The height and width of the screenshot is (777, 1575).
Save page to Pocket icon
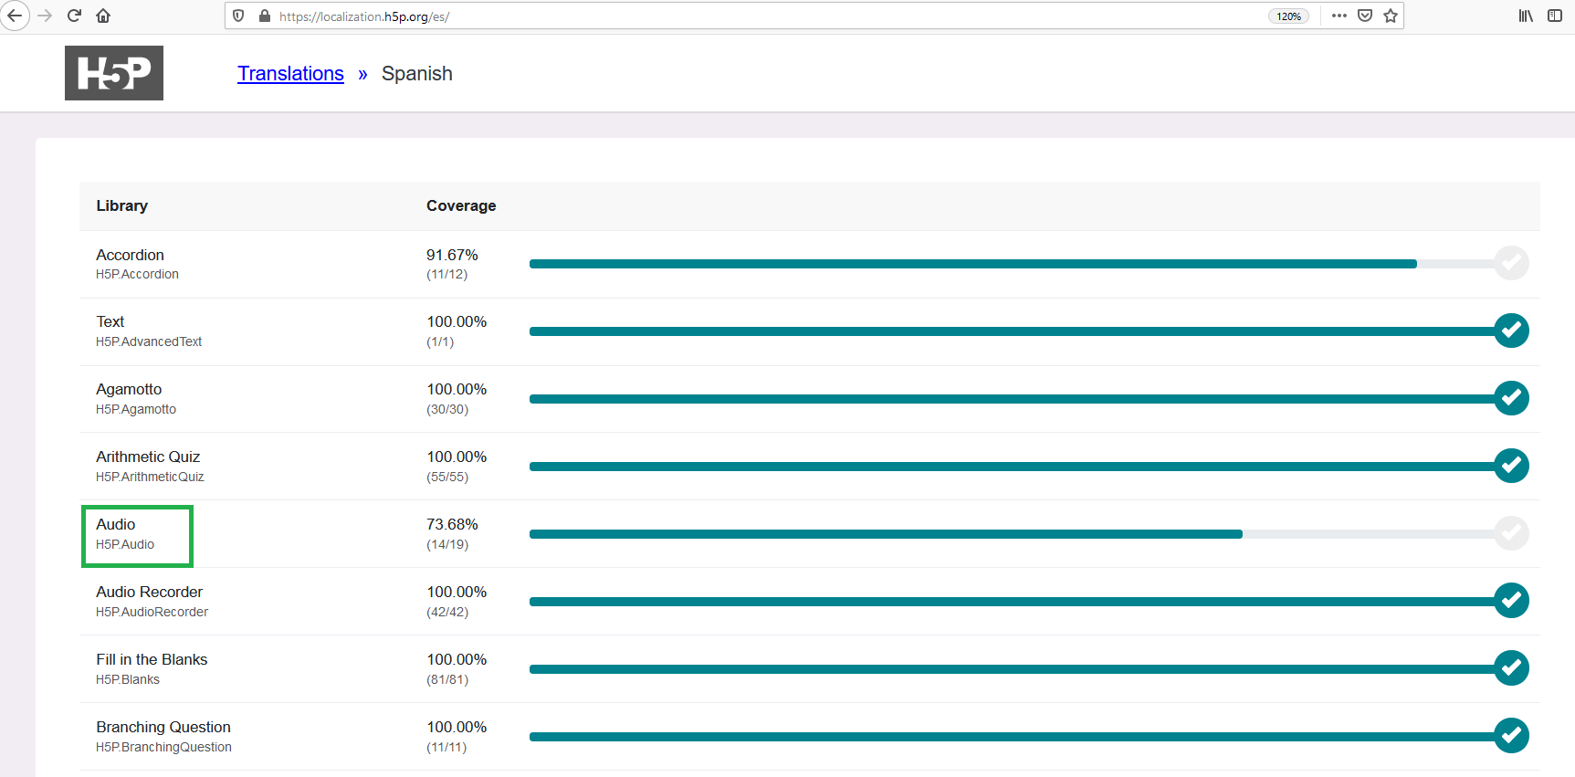(x=1365, y=16)
